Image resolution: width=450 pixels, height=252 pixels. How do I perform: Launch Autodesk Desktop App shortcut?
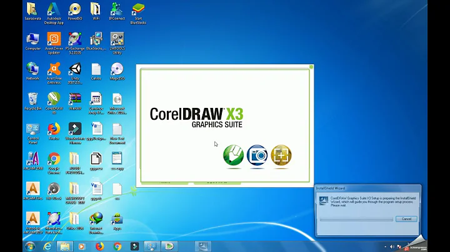[x=54, y=14]
